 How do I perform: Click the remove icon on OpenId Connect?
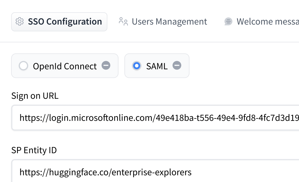coord(106,66)
